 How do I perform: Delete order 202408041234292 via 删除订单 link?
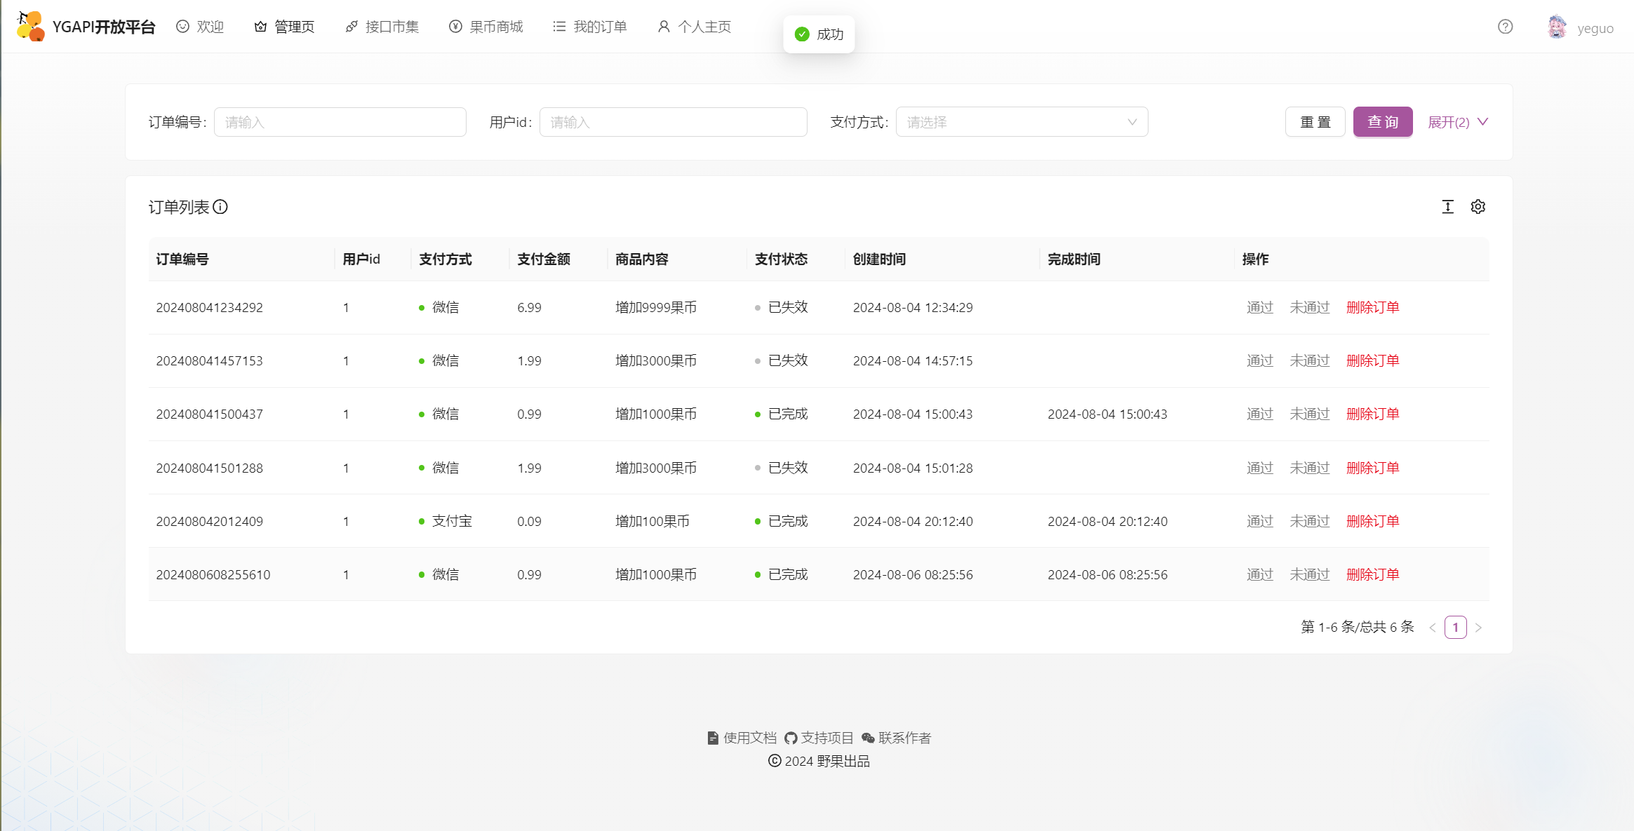pyautogui.click(x=1372, y=307)
